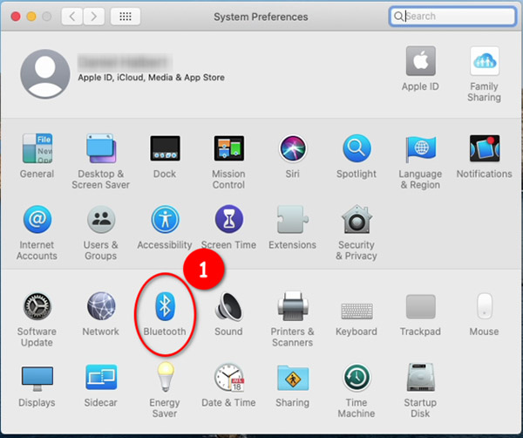Open Time Machine settings
The height and width of the screenshot is (438, 523).
point(356,379)
